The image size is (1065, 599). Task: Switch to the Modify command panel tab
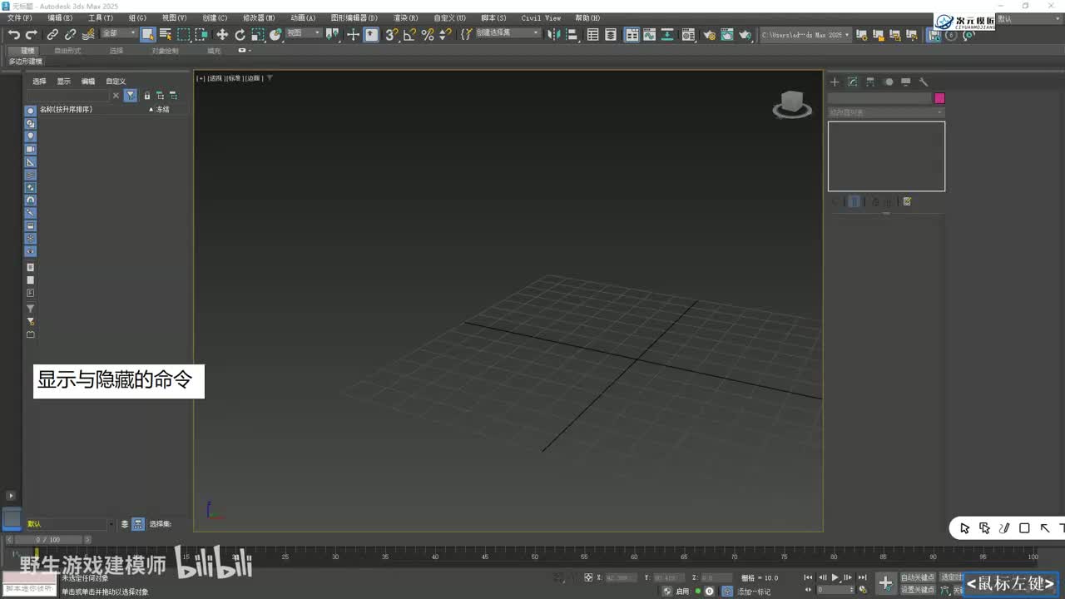[853, 82]
